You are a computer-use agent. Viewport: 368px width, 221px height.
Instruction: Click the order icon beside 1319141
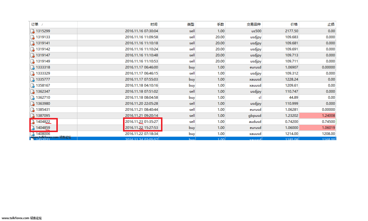[32, 43]
